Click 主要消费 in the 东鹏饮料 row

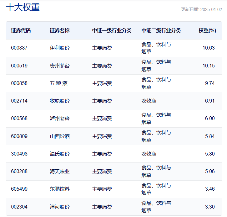coord(102,189)
